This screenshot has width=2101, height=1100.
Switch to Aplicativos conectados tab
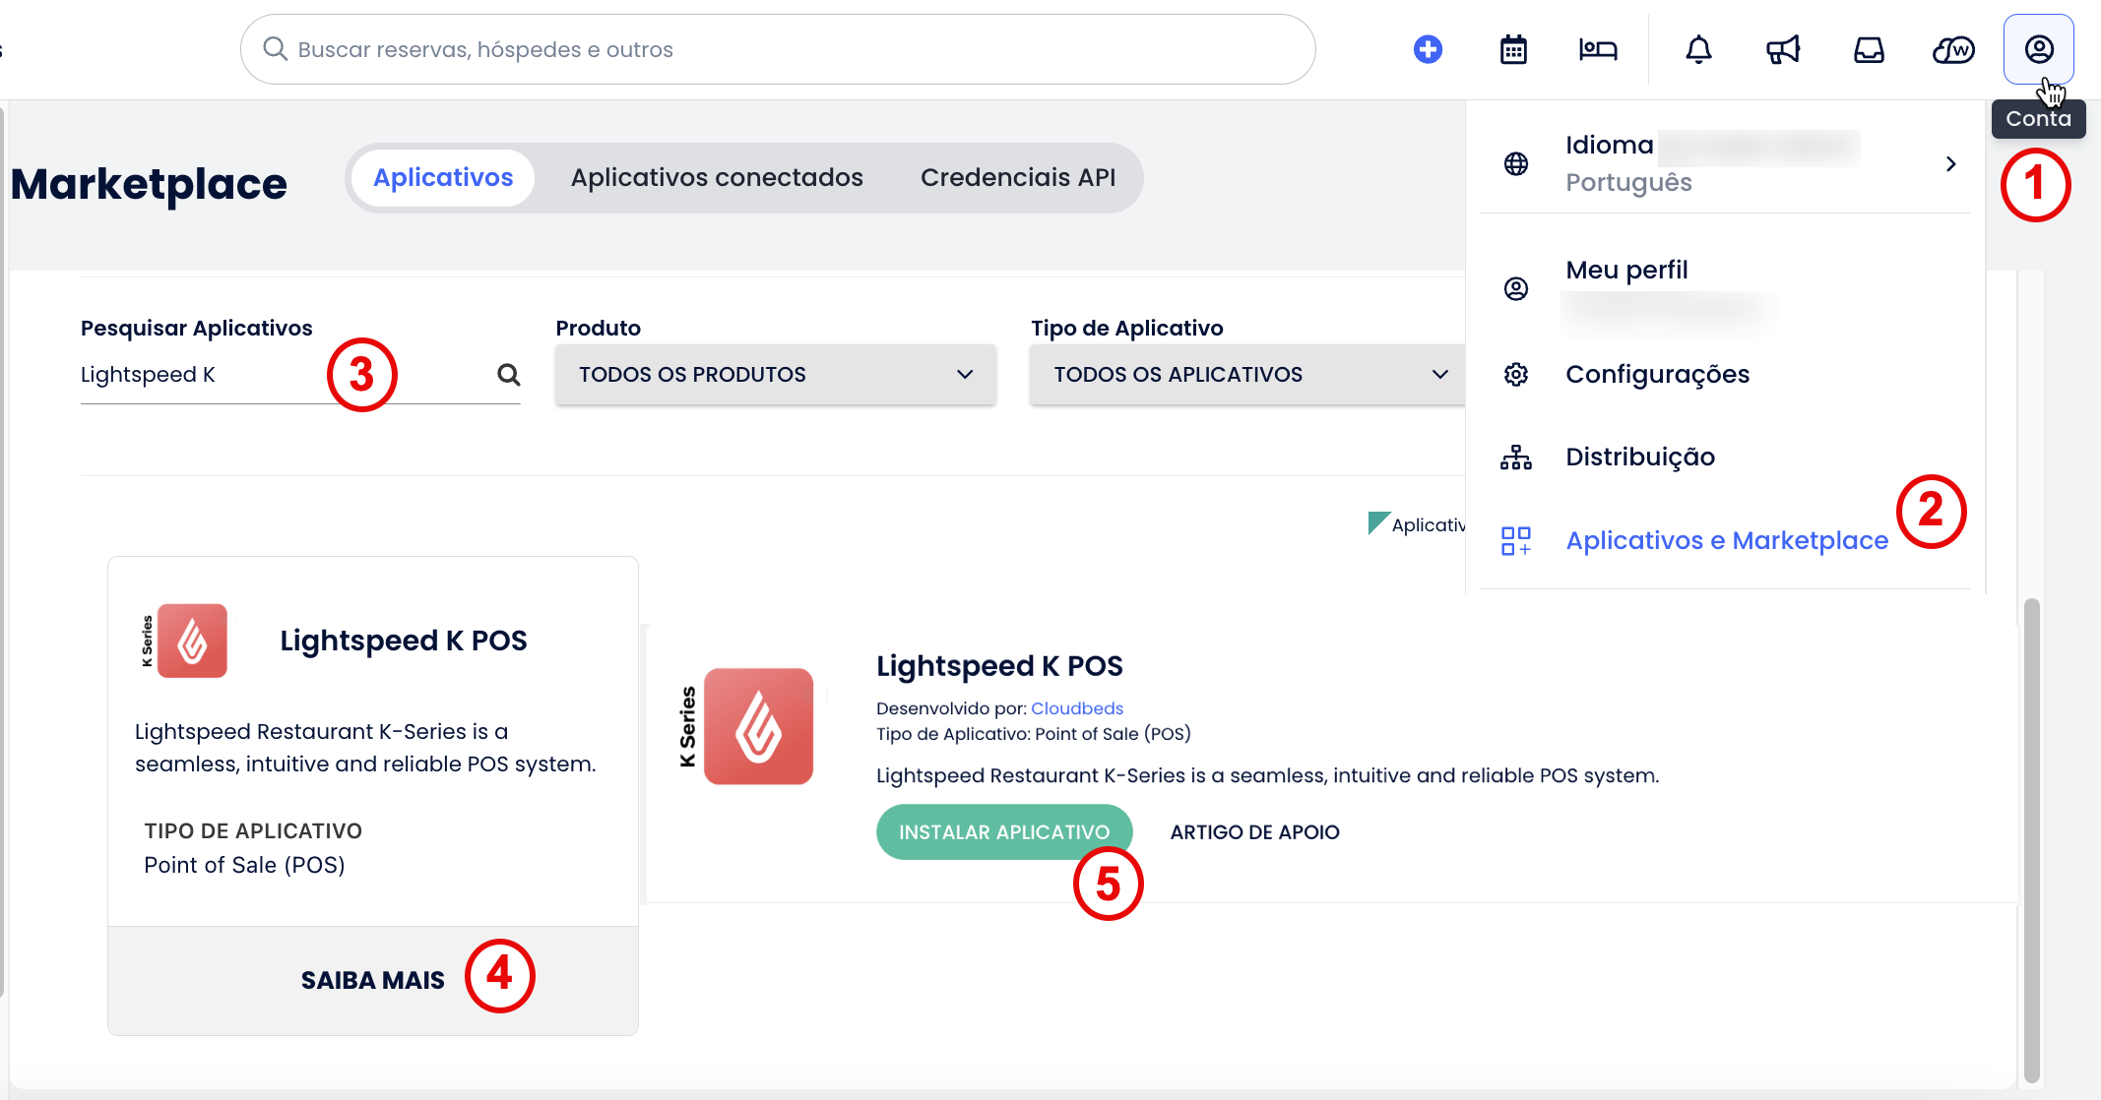coord(717,178)
